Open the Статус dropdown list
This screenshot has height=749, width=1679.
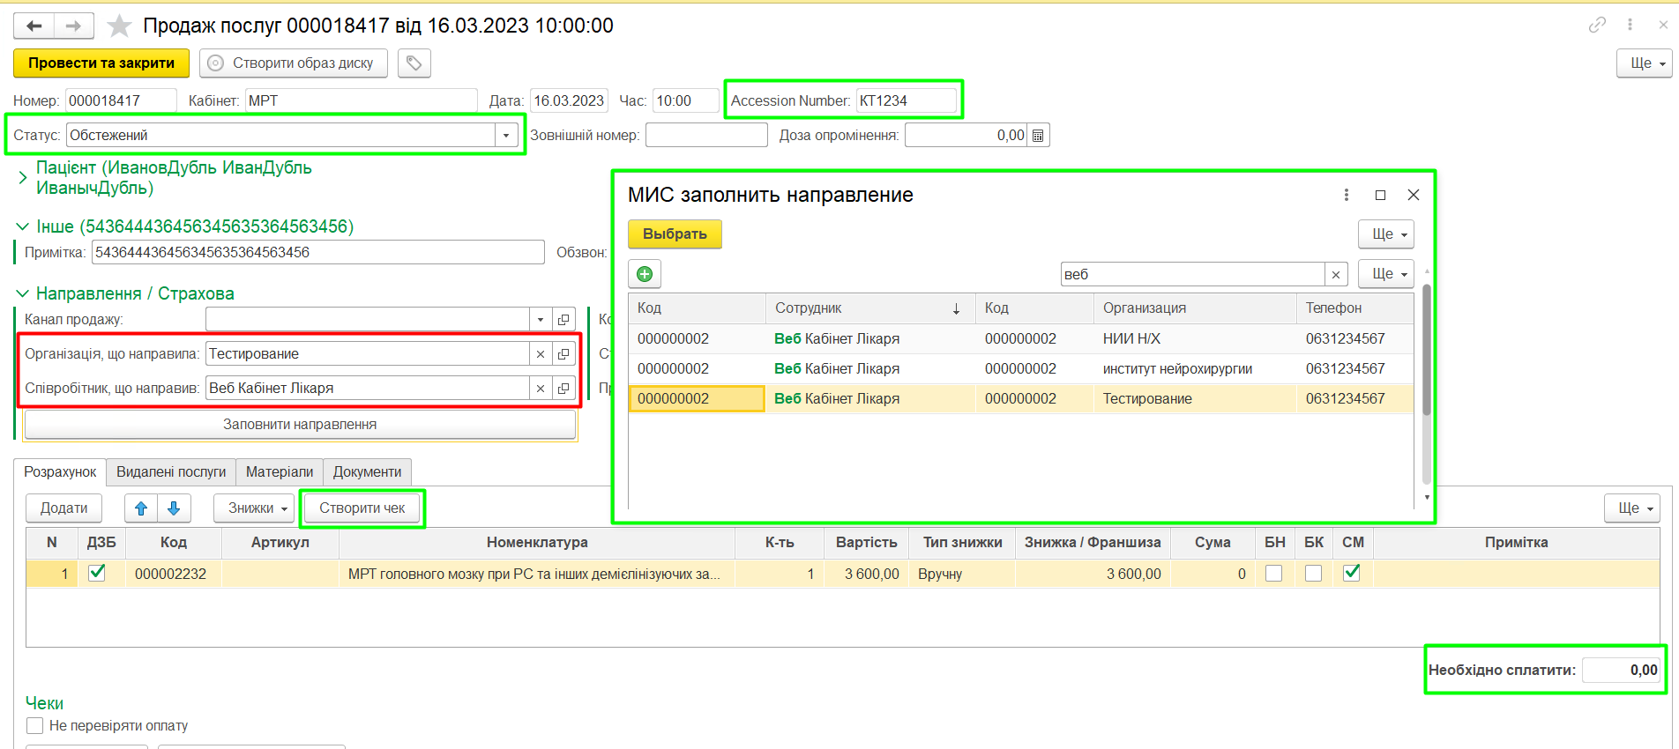click(x=505, y=136)
